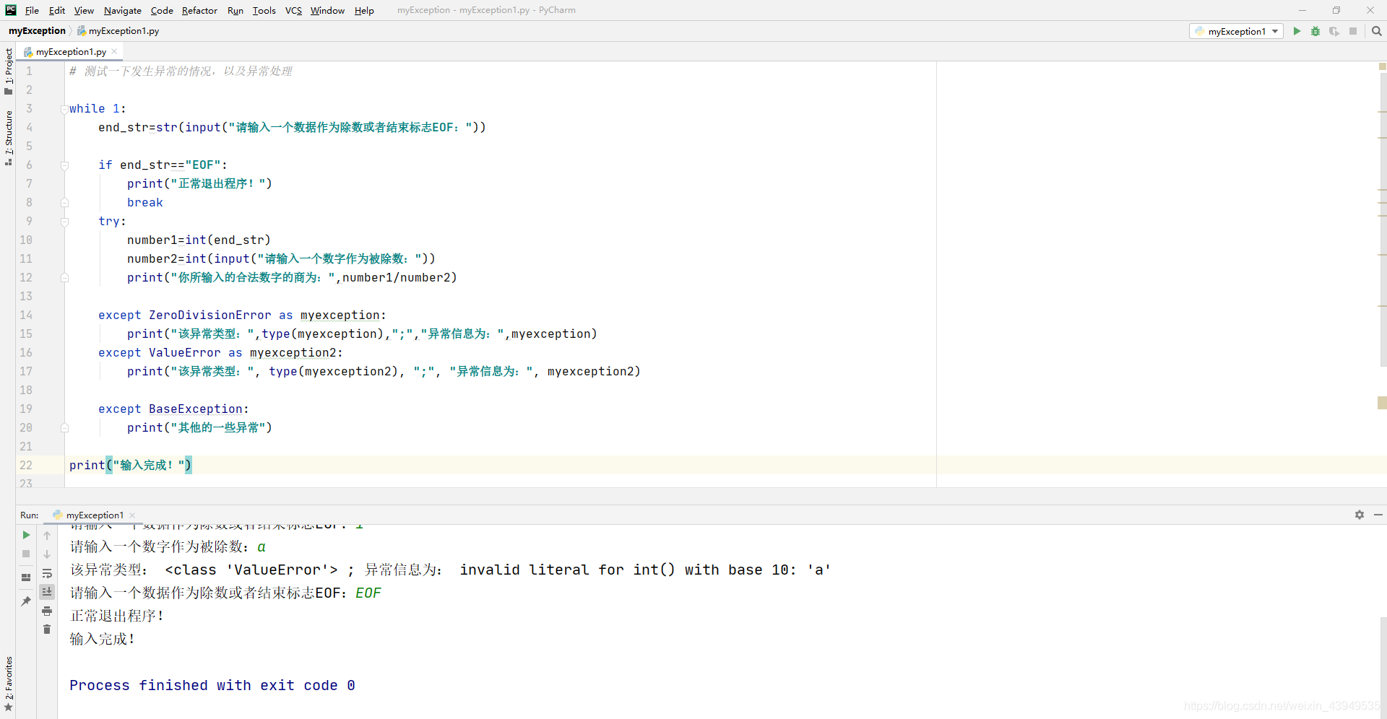The width and height of the screenshot is (1387, 719).
Task: Click 'Process finished with exit code 0' text
Action: tap(212, 686)
